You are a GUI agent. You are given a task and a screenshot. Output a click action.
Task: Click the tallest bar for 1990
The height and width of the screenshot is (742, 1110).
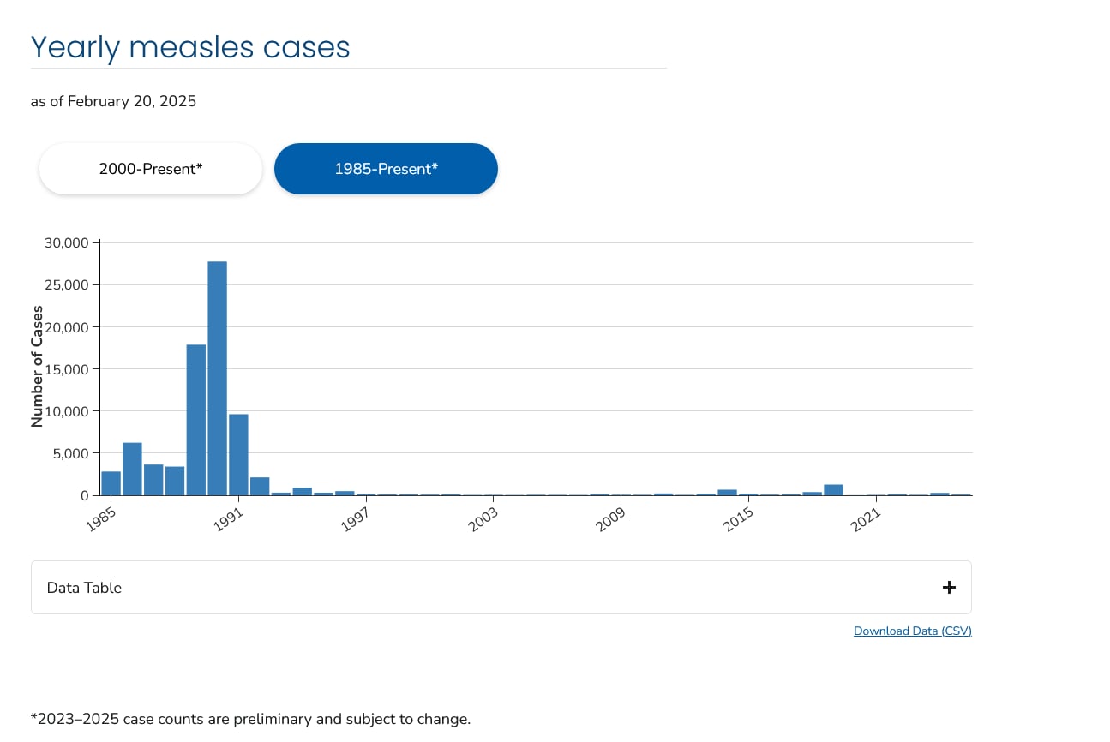tap(217, 377)
